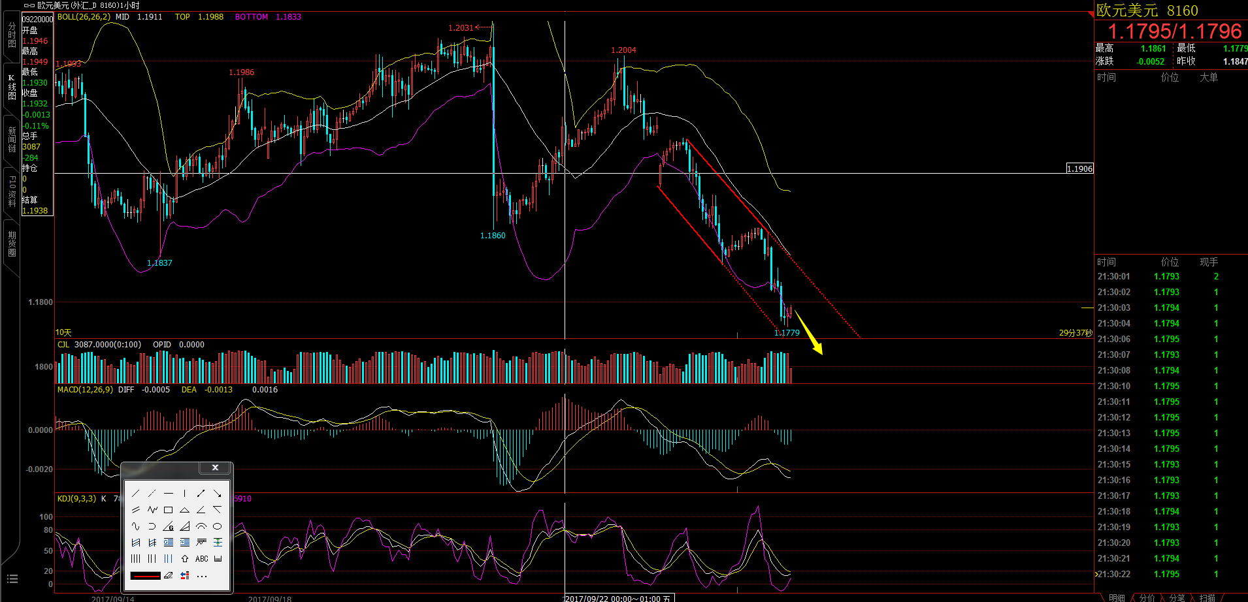
Task: Switch to the 分笔 bottom tab
Action: 1177,597
